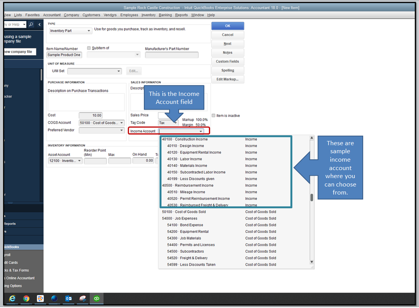
Task: Open the COGS Account dropdown
Action: point(101,123)
